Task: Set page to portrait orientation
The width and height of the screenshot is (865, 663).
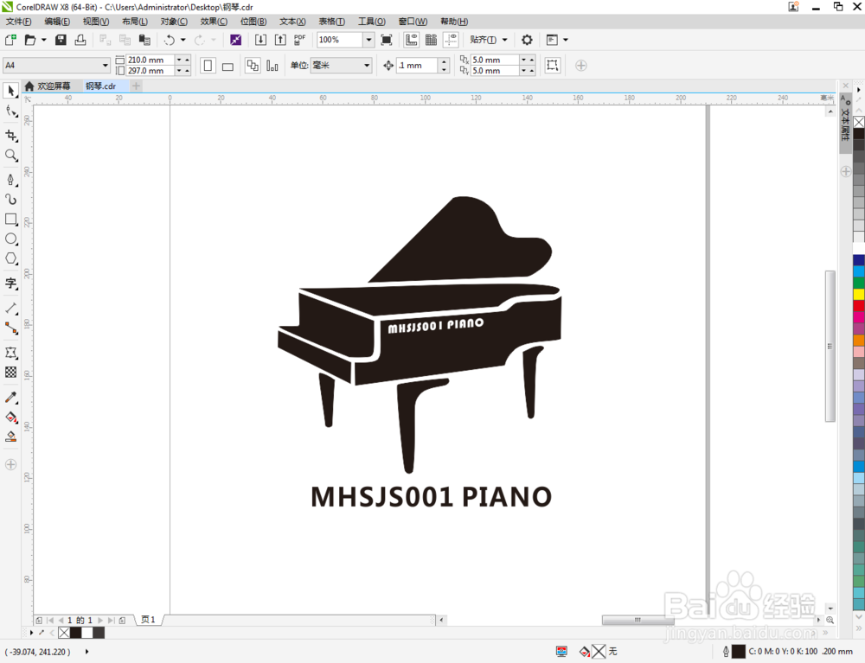Action: tap(208, 66)
